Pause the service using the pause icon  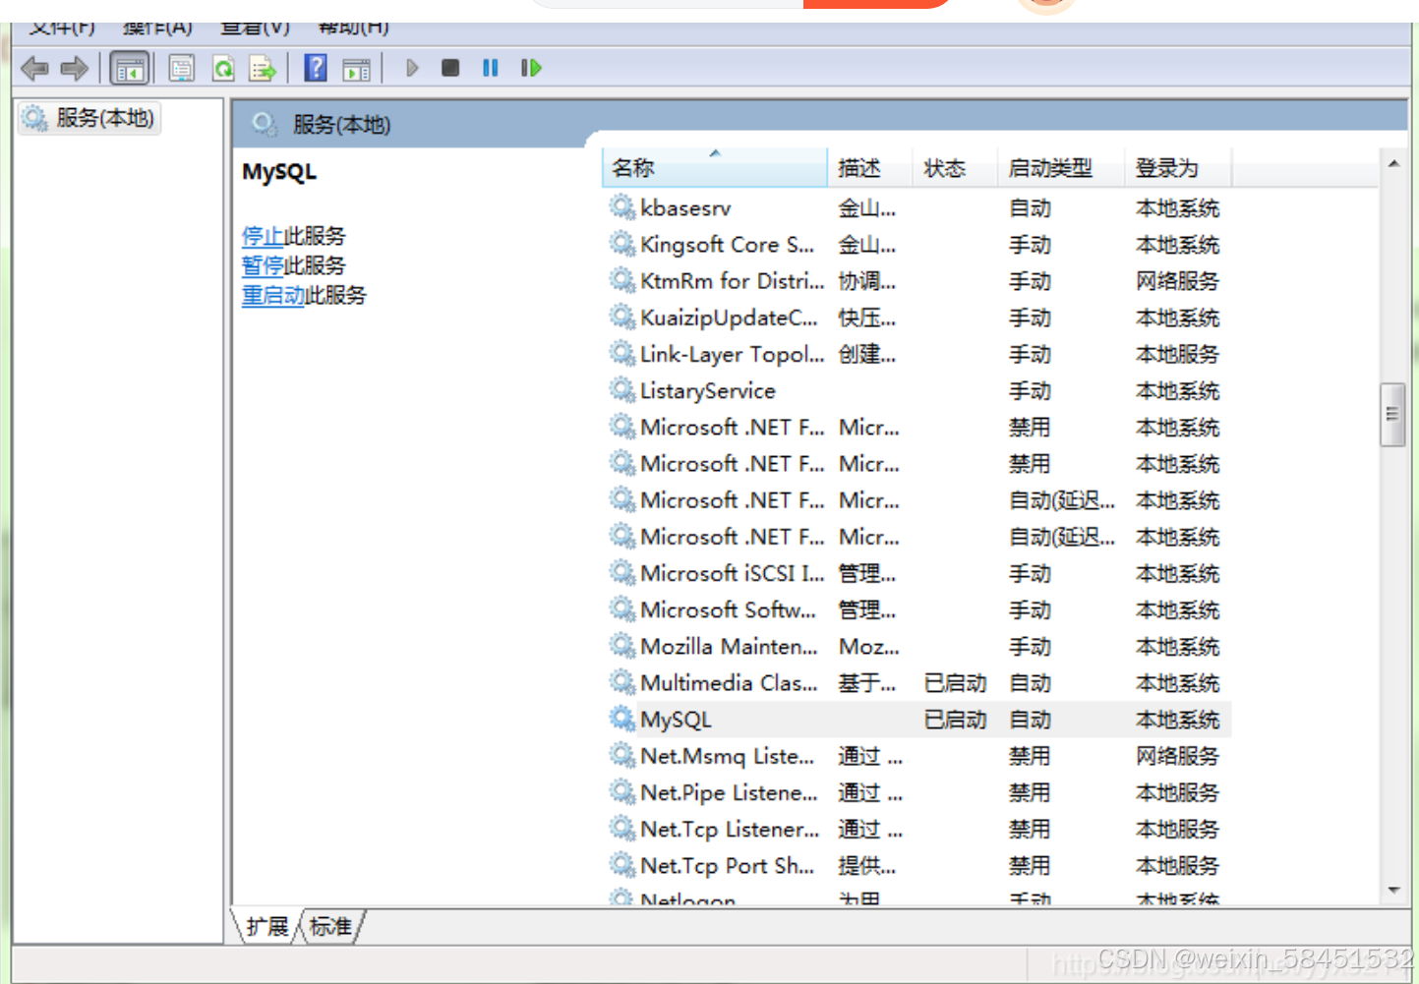tap(490, 68)
